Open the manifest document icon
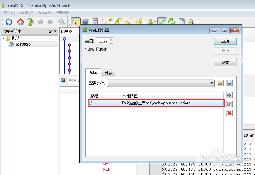Viewport: 255px width, 175px height. pos(182,22)
